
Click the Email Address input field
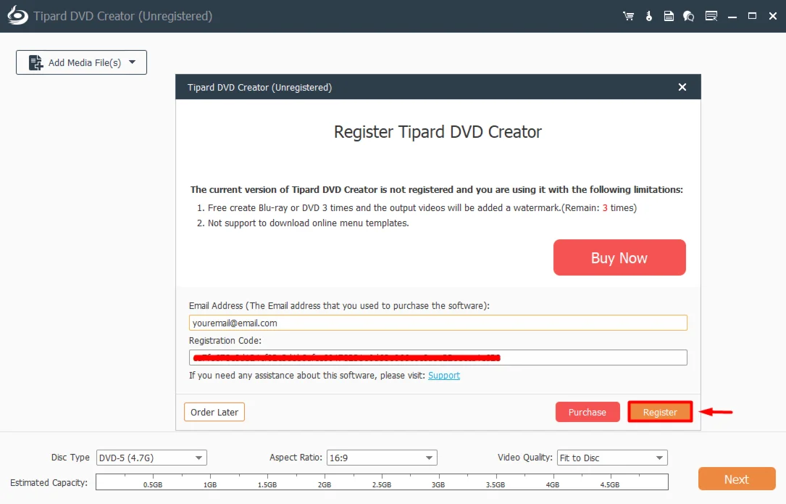point(438,323)
